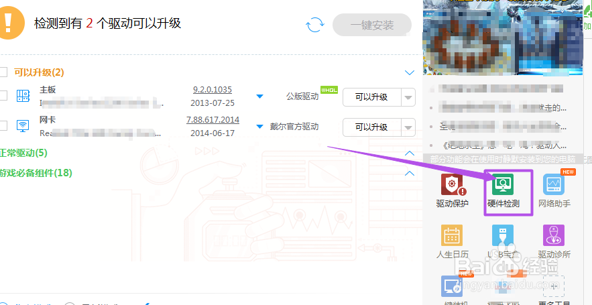Open the 人生日历 calendar tool
592x305 pixels.
[x=453, y=241]
